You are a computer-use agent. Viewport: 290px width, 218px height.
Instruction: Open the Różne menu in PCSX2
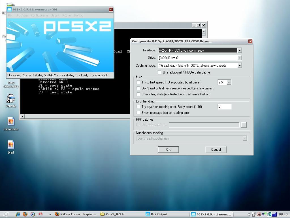coord(67,15)
